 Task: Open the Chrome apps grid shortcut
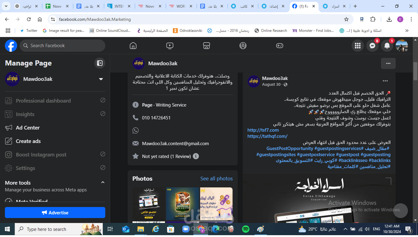coord(8,31)
